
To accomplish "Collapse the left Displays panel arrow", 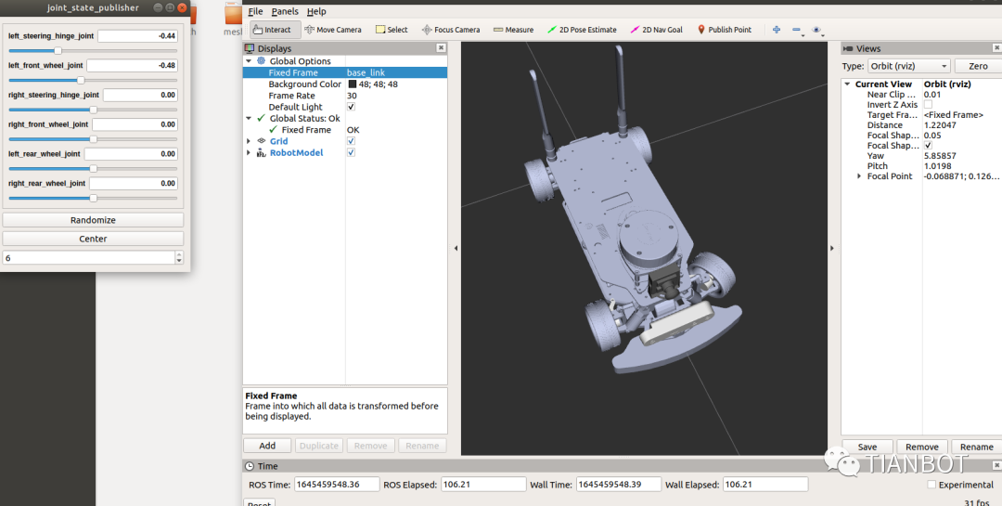I will (456, 248).
